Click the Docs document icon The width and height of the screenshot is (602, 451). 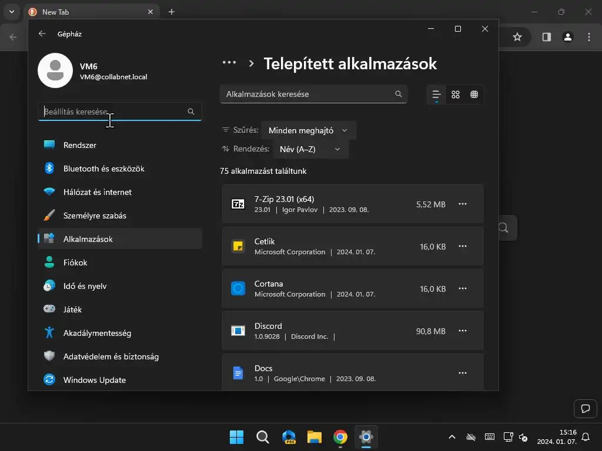click(x=238, y=373)
